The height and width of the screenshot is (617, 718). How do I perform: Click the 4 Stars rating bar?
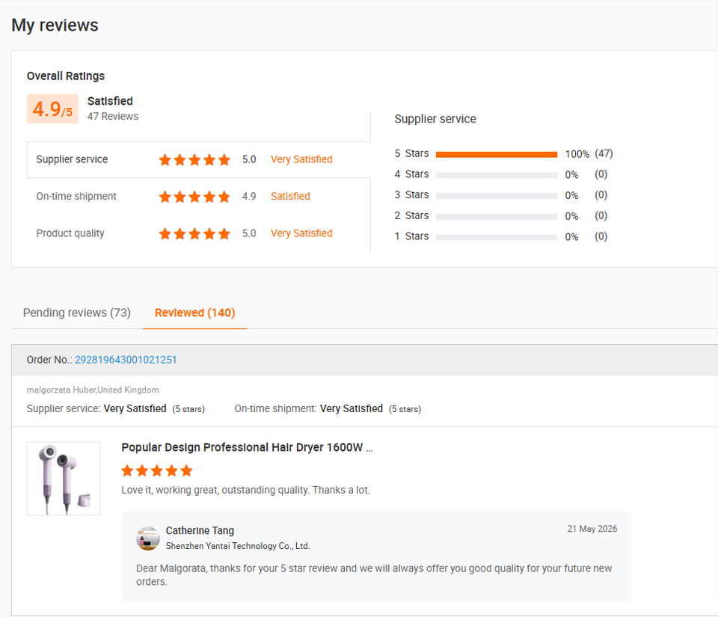[497, 175]
